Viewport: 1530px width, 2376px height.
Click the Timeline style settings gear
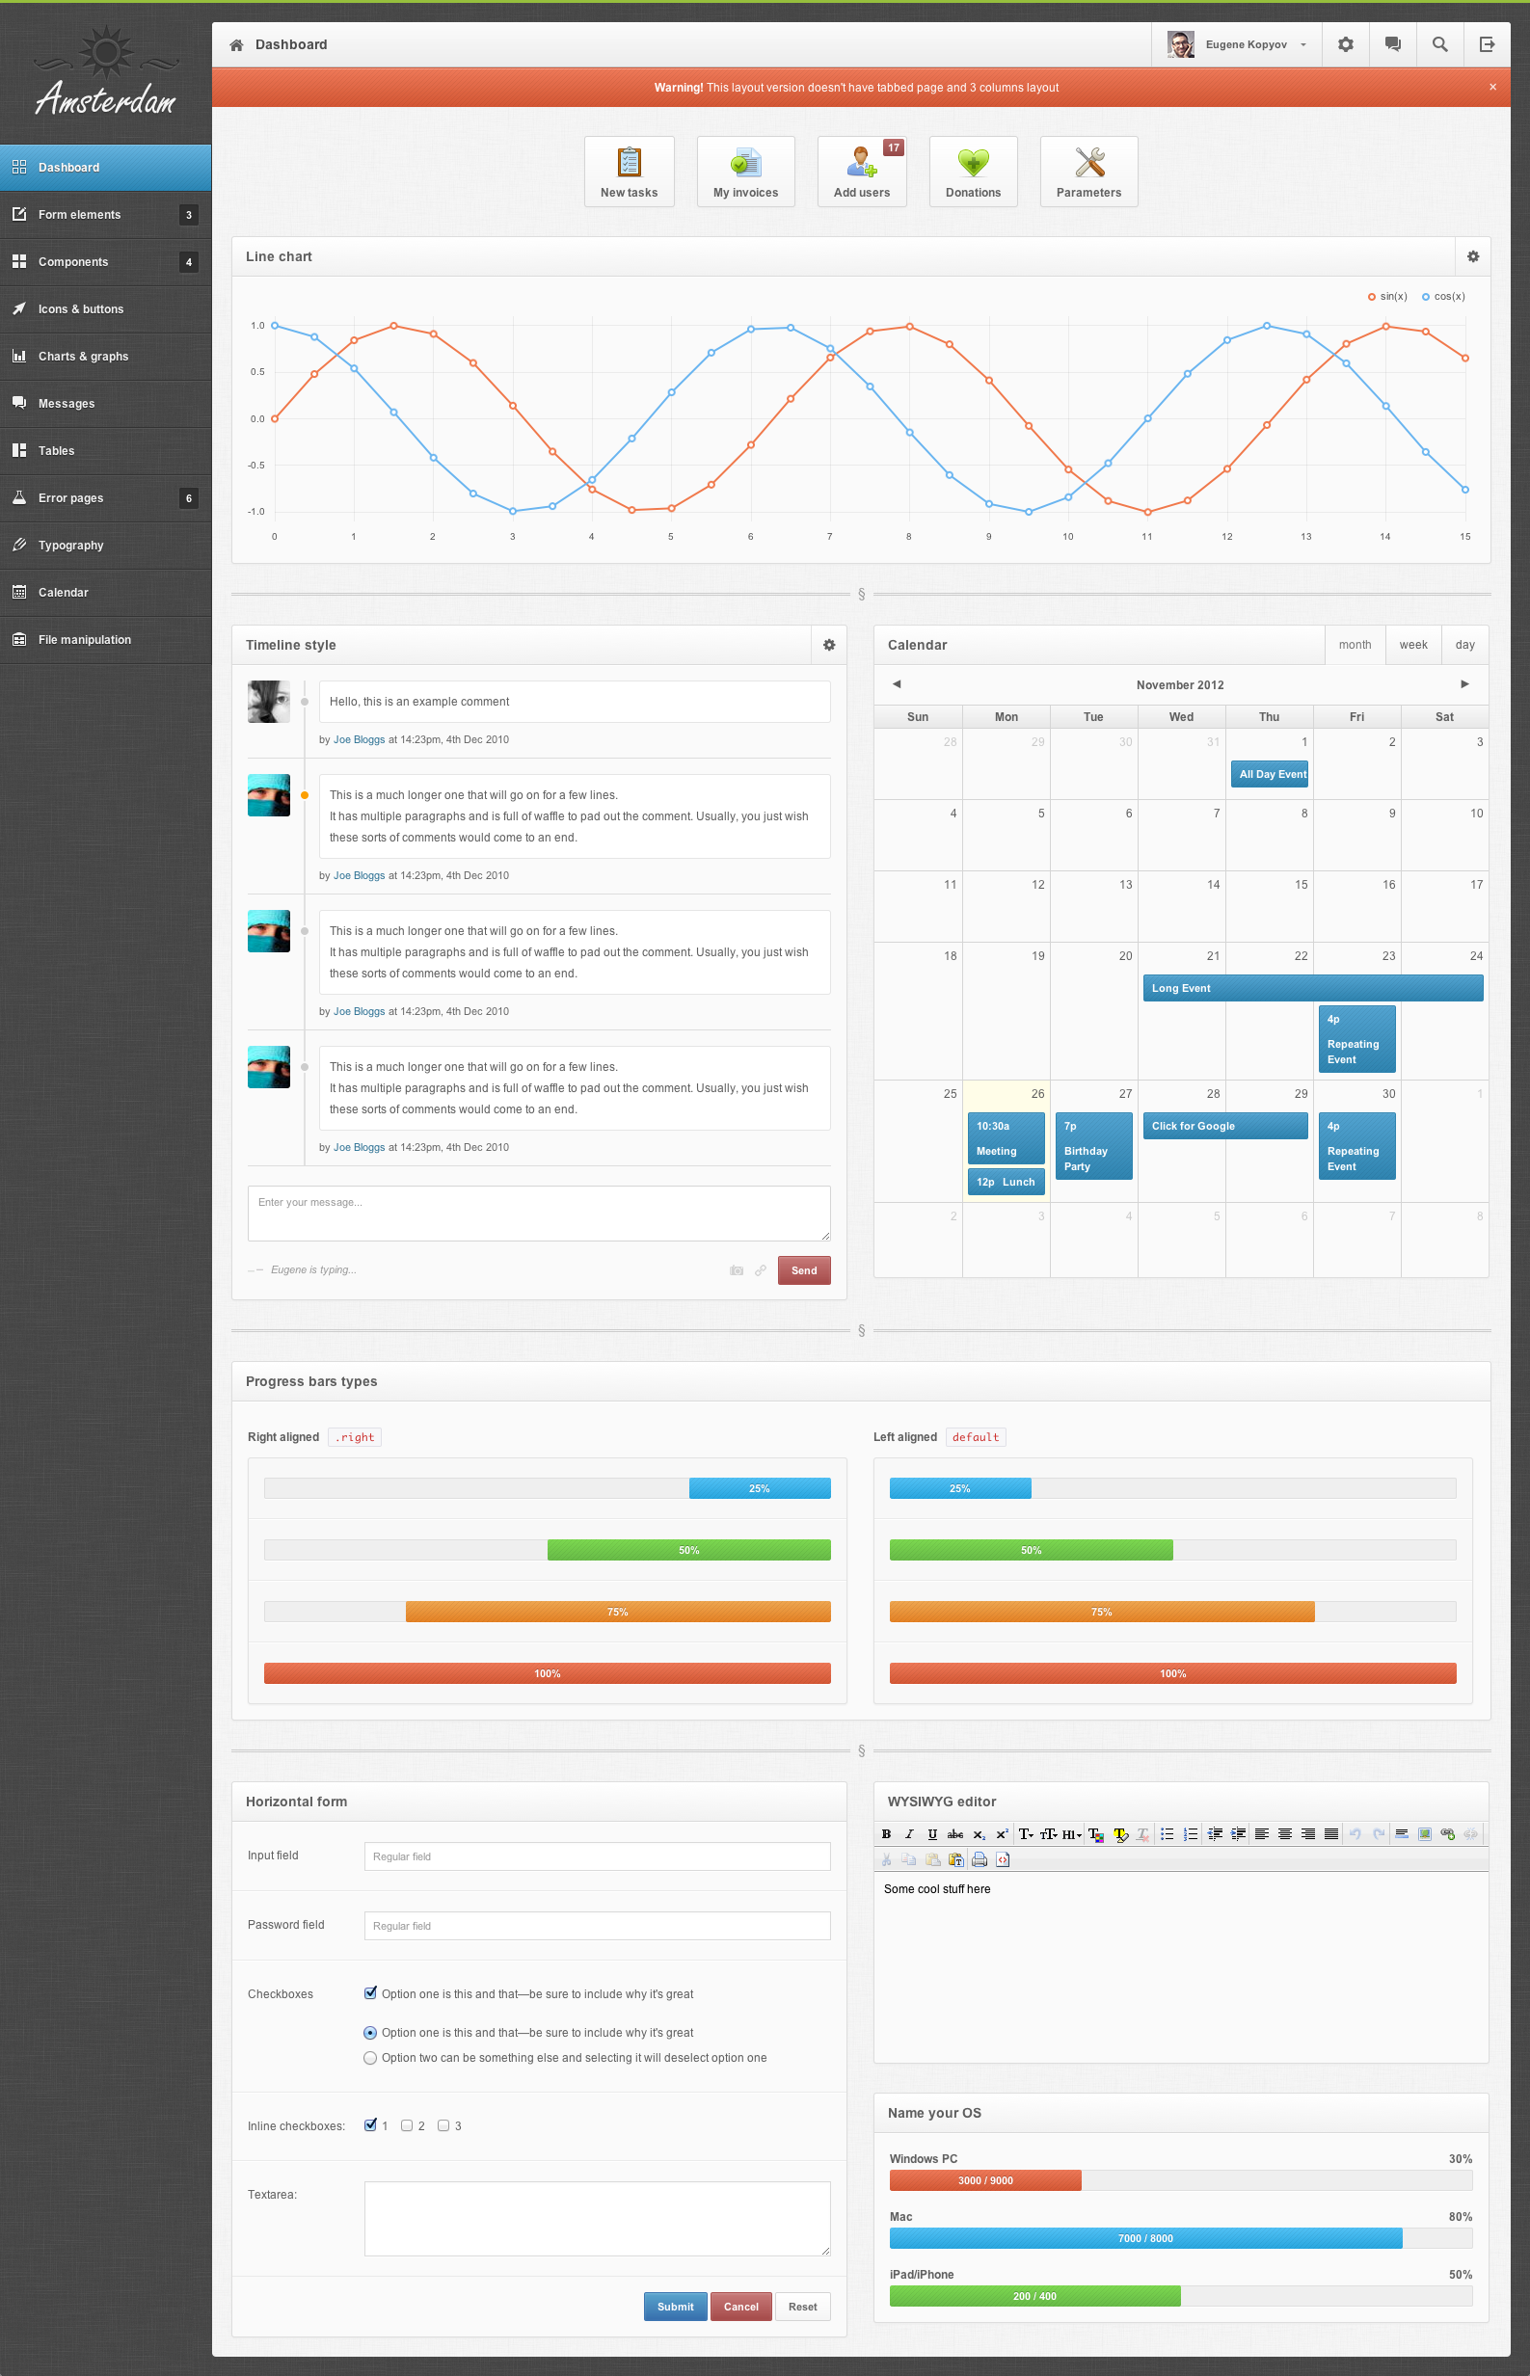(x=829, y=645)
